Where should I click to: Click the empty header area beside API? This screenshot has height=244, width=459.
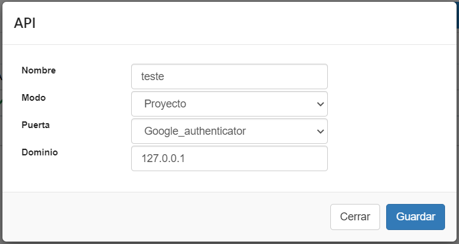[243, 23]
